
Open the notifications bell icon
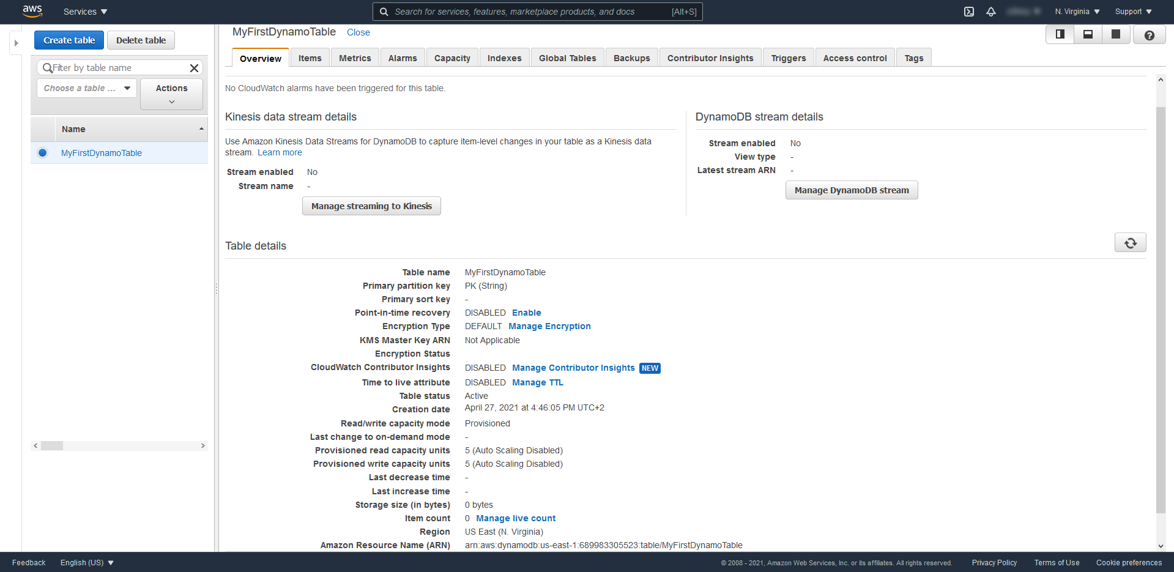991,12
